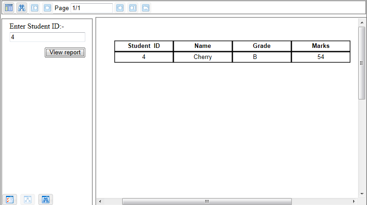This screenshot has height=205, width=367.
Task: Select the Student ID cell 4 in table
Action: click(144, 57)
